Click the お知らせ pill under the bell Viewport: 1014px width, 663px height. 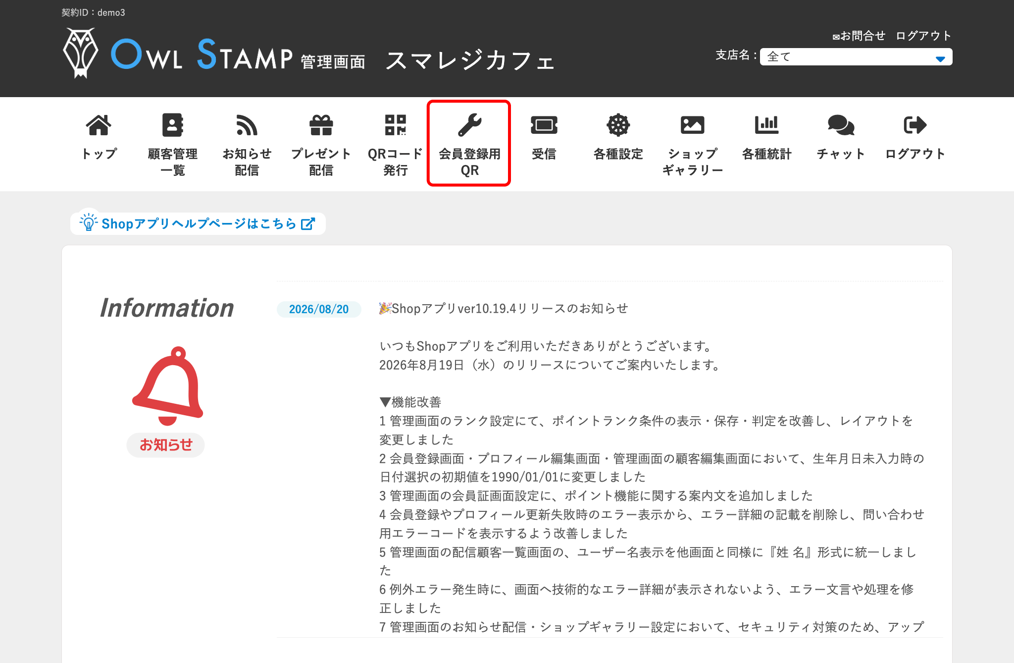pyautogui.click(x=165, y=444)
